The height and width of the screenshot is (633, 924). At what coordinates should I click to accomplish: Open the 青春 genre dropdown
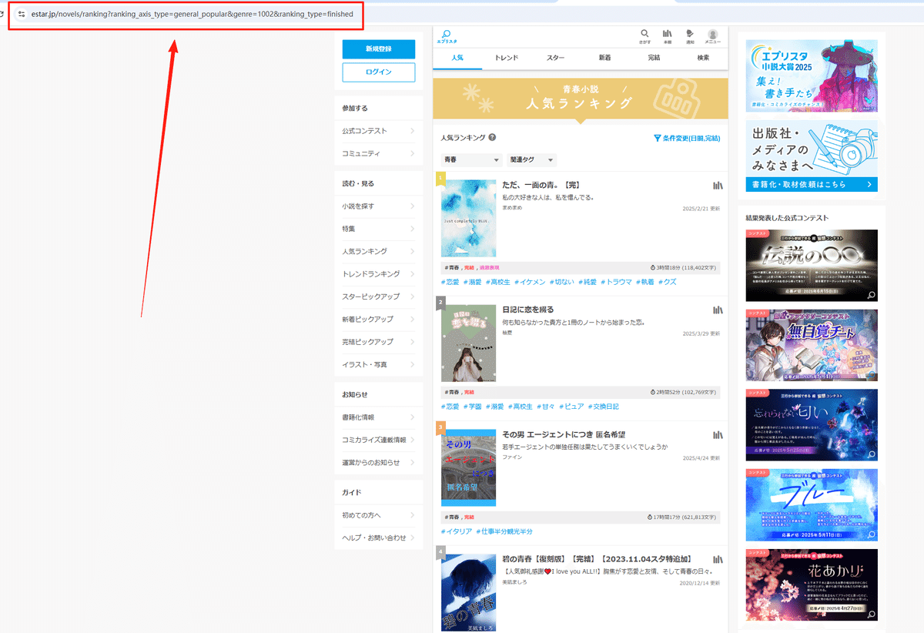tap(471, 160)
